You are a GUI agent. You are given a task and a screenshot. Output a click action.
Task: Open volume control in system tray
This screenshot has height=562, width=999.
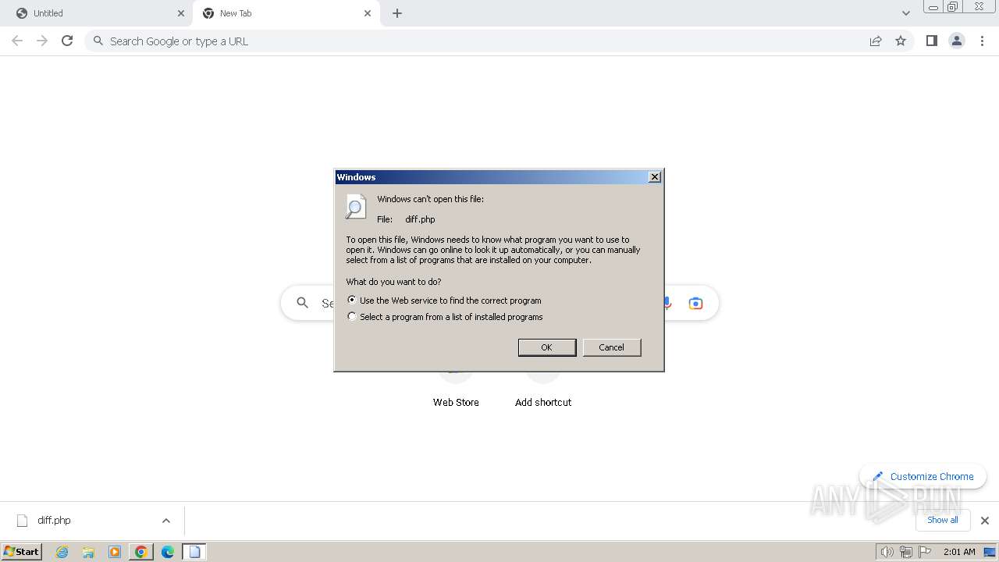pos(887,552)
